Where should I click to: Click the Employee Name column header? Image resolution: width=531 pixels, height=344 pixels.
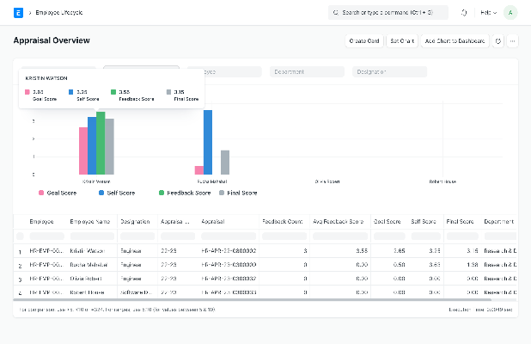click(x=88, y=221)
